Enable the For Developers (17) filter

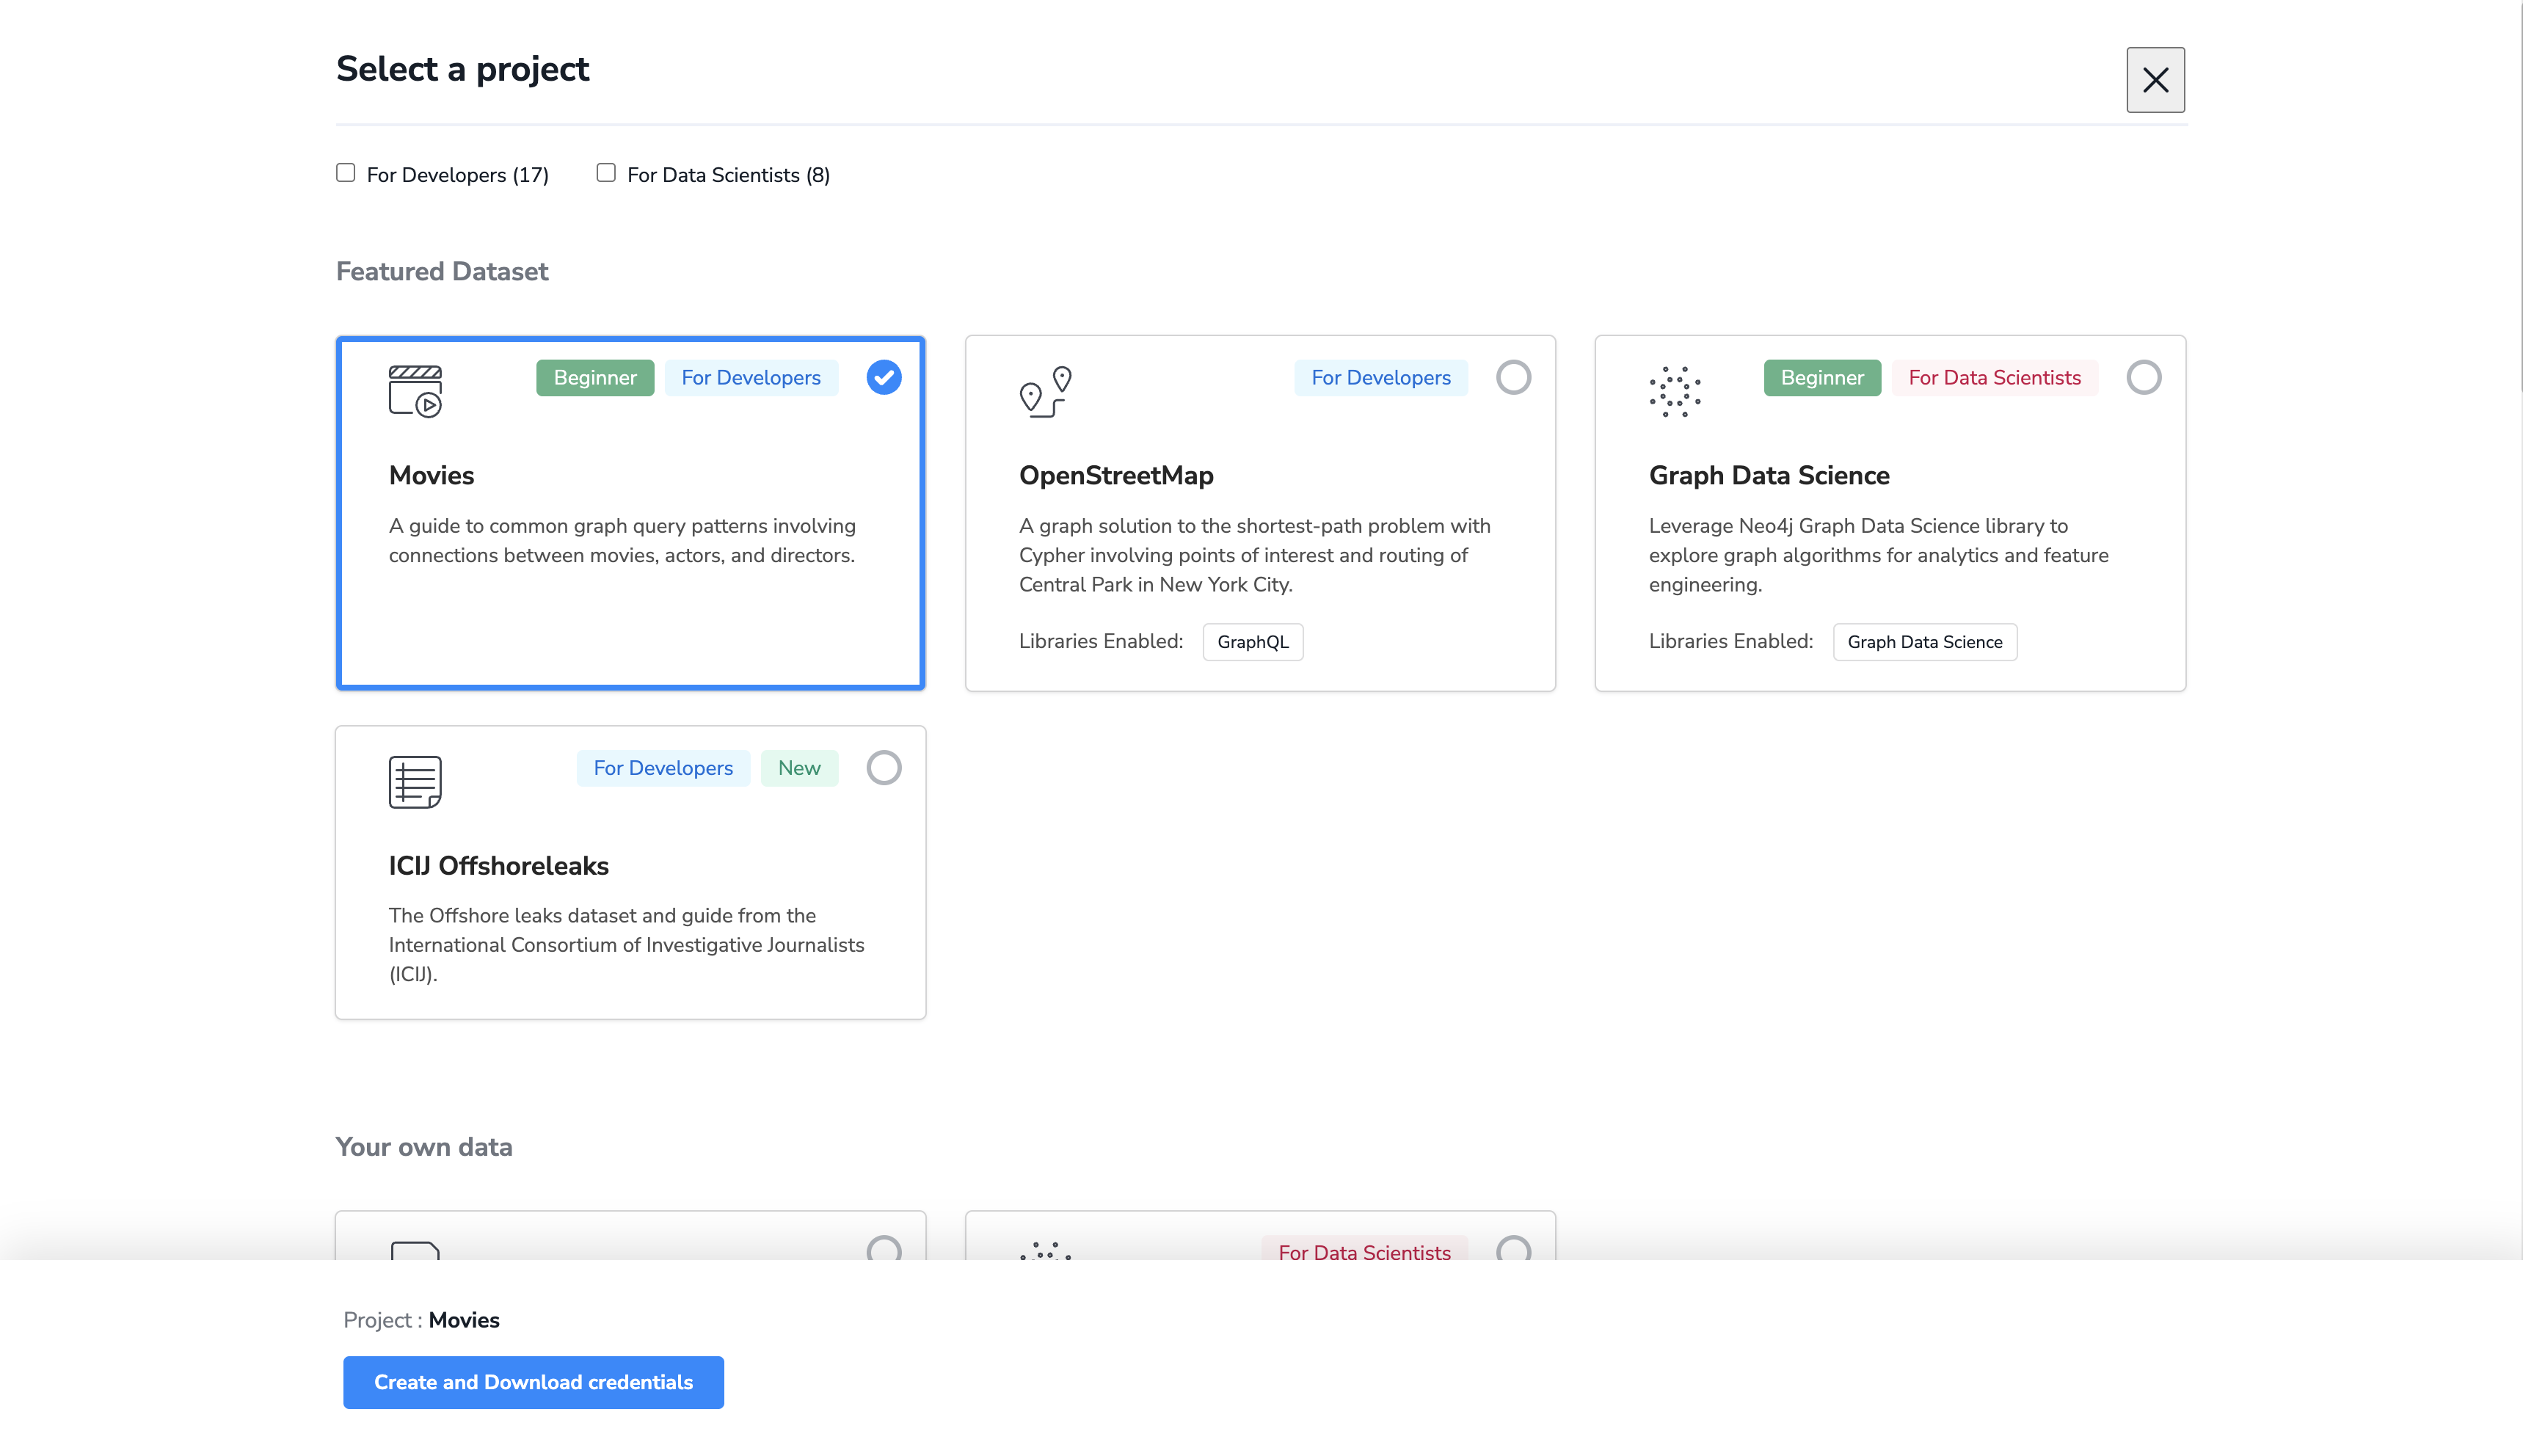pos(345,172)
